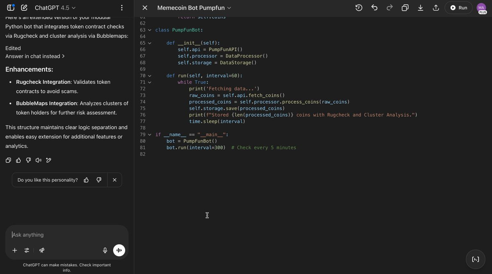Image resolution: width=492 pixels, height=274 pixels.
Task: Copy the canvas code
Action: pyautogui.click(x=405, y=8)
